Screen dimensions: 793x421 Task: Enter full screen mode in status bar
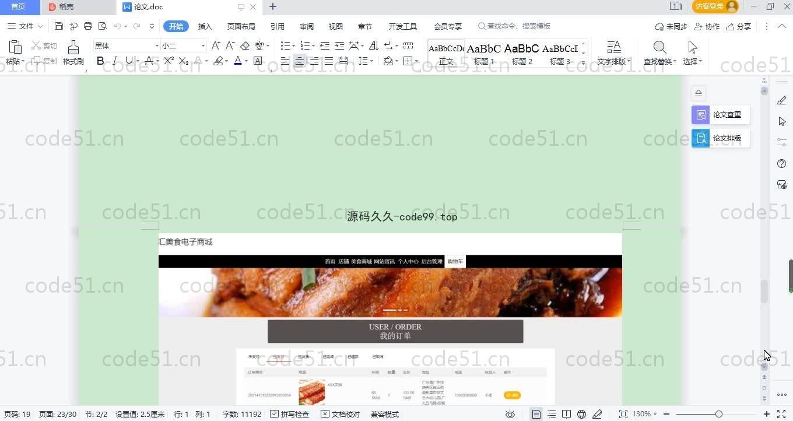(781, 414)
